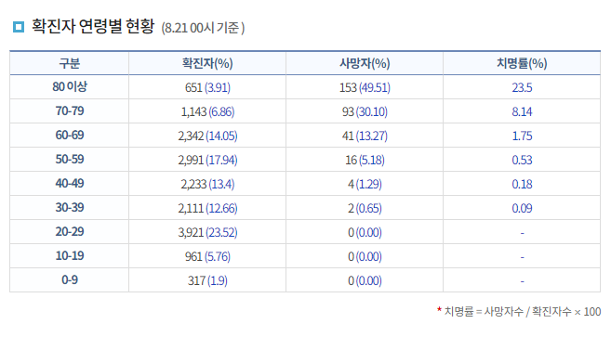Click fatality rate value '8.14'
Screen dimensions: 611x337
pyautogui.click(x=522, y=112)
